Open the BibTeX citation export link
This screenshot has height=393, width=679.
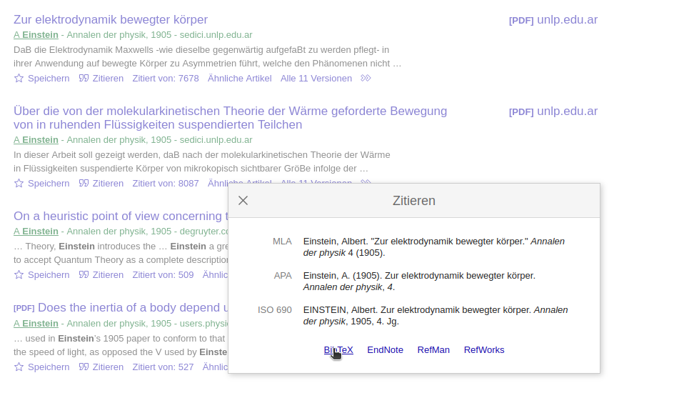tap(338, 349)
